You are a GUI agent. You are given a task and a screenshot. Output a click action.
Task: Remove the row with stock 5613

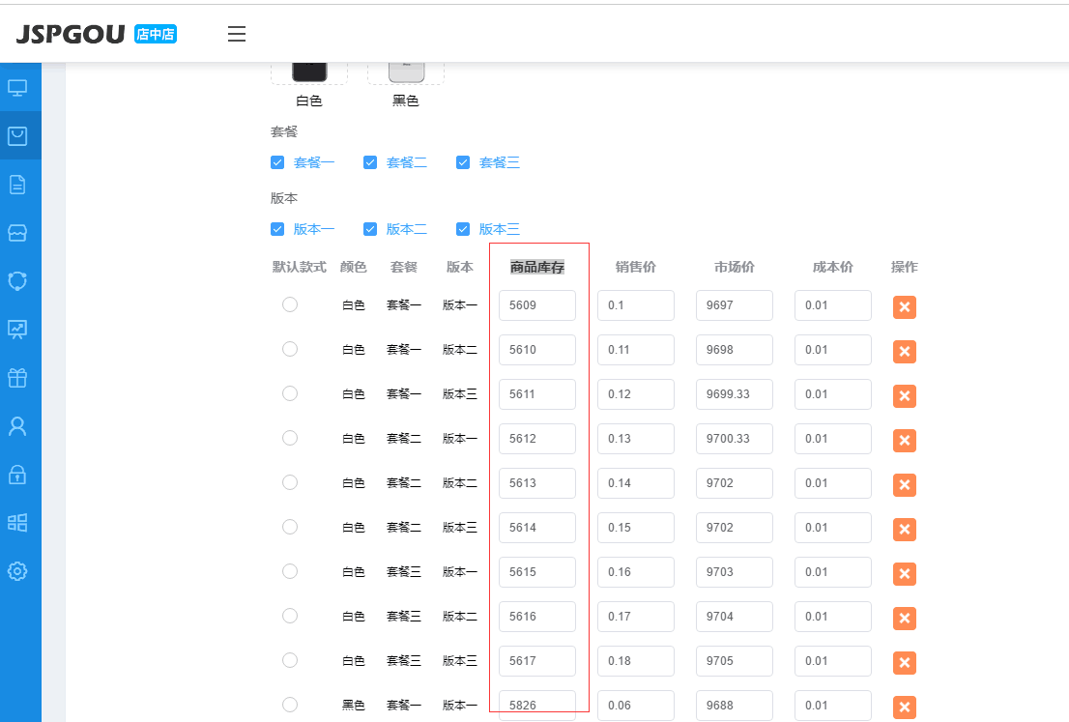pyautogui.click(x=904, y=485)
